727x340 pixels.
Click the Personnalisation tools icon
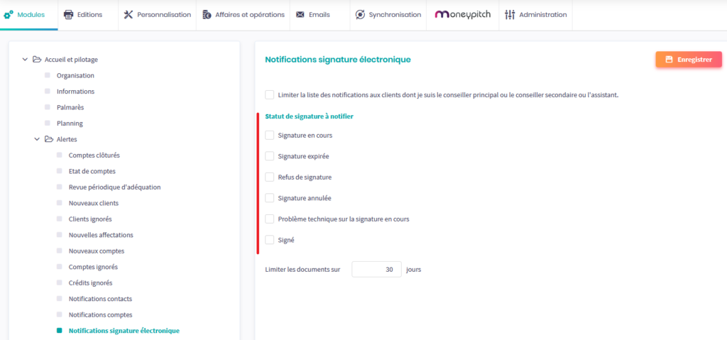129,14
